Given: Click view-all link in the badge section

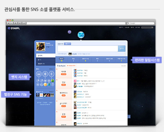Looking at the screenshot, I should pyautogui.click(x=51, y=69).
